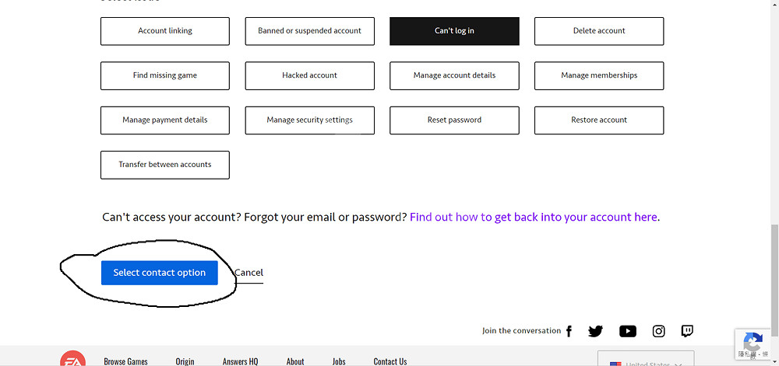779x366 pixels.
Task: Open EA's Facebook page icon
Action: click(x=569, y=331)
